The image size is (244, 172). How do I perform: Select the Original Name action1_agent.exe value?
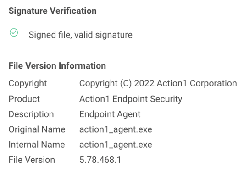(116, 129)
